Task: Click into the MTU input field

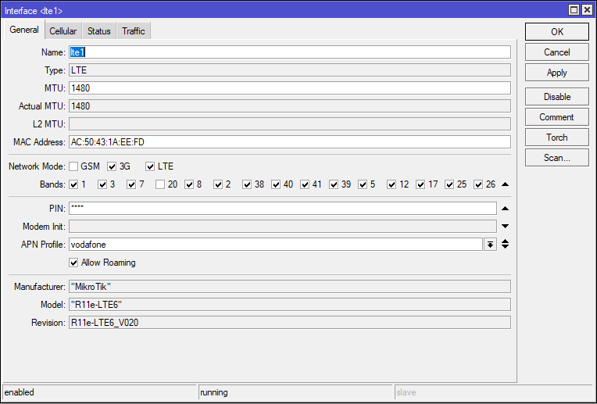Action: point(290,88)
